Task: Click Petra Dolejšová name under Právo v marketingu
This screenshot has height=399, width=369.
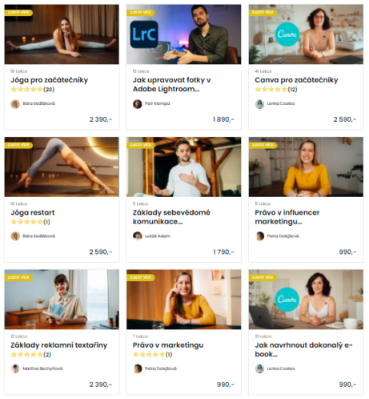Action: point(161,369)
